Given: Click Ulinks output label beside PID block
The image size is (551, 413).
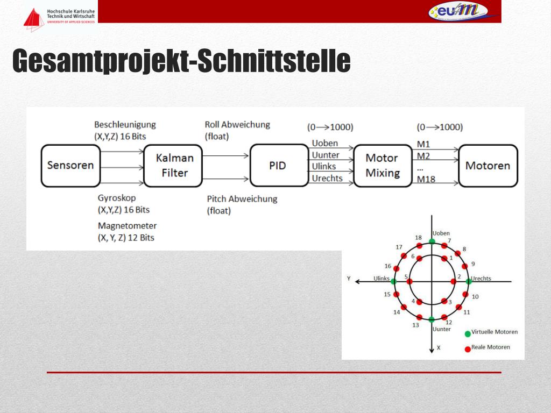Looking at the screenshot, I should pyautogui.click(x=324, y=167).
